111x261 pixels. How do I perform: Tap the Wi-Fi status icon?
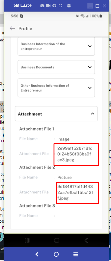coord(82,16)
